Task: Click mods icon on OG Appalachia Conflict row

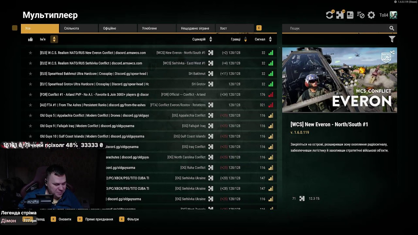Action: (211, 116)
